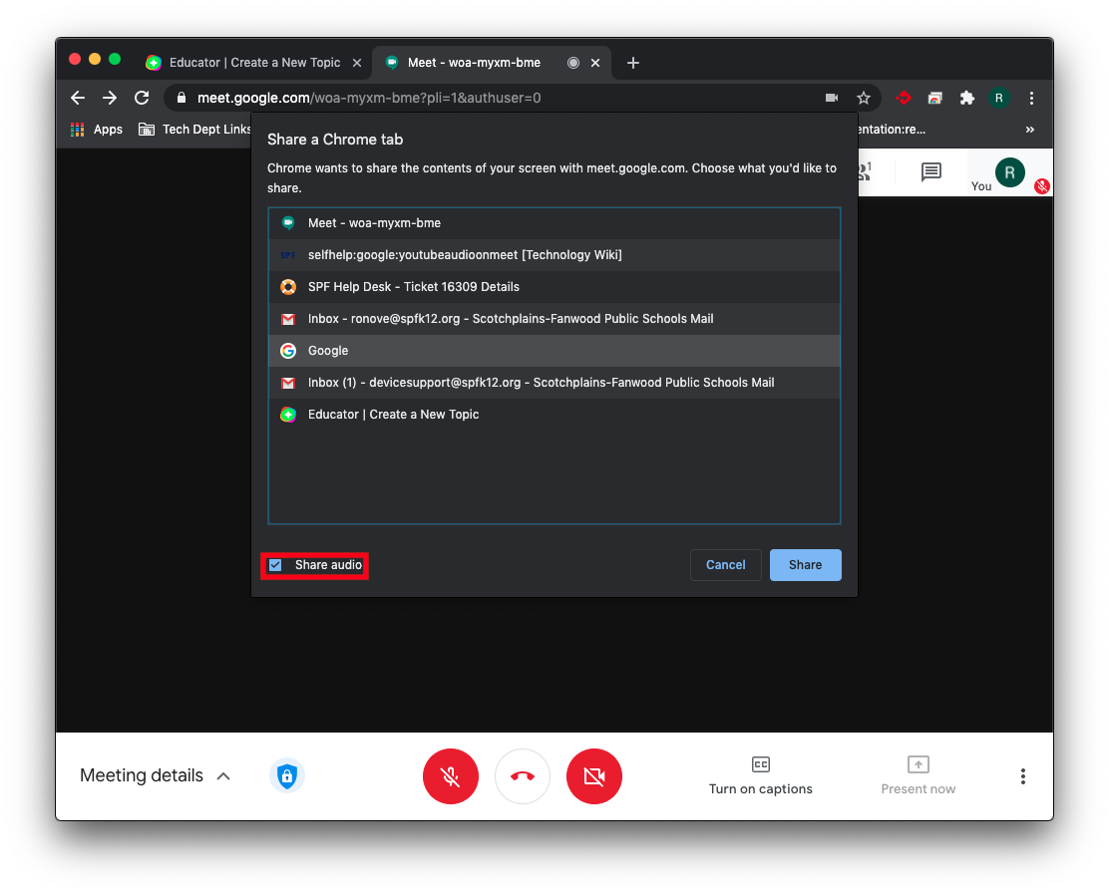
Task: Open the chat messages icon
Action: pyautogui.click(x=930, y=172)
